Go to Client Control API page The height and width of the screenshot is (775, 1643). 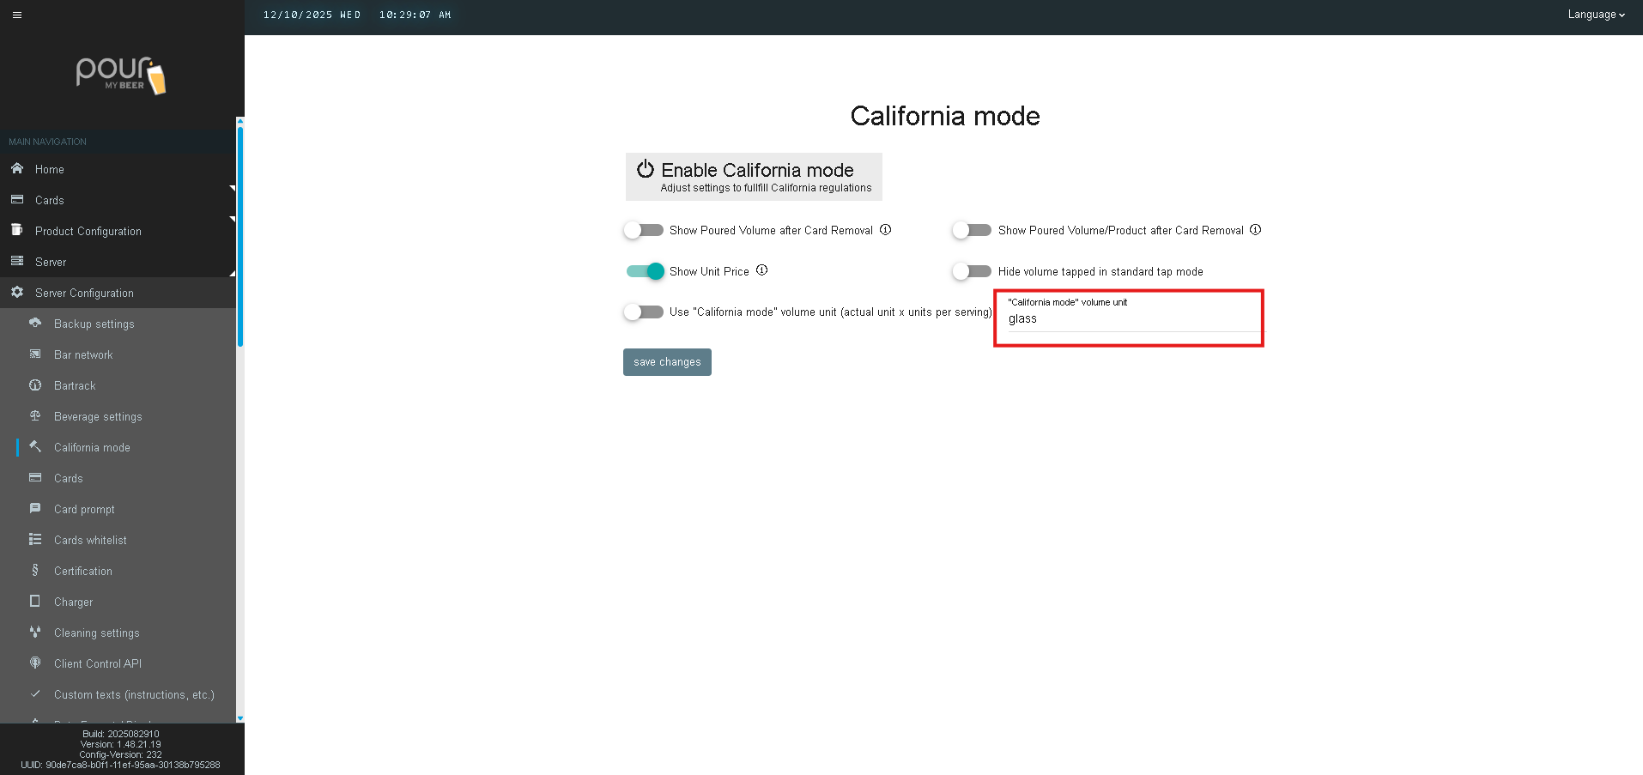(x=98, y=663)
